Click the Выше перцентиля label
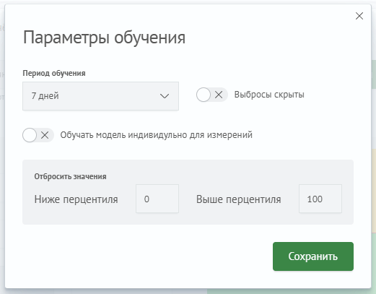 pyautogui.click(x=238, y=199)
